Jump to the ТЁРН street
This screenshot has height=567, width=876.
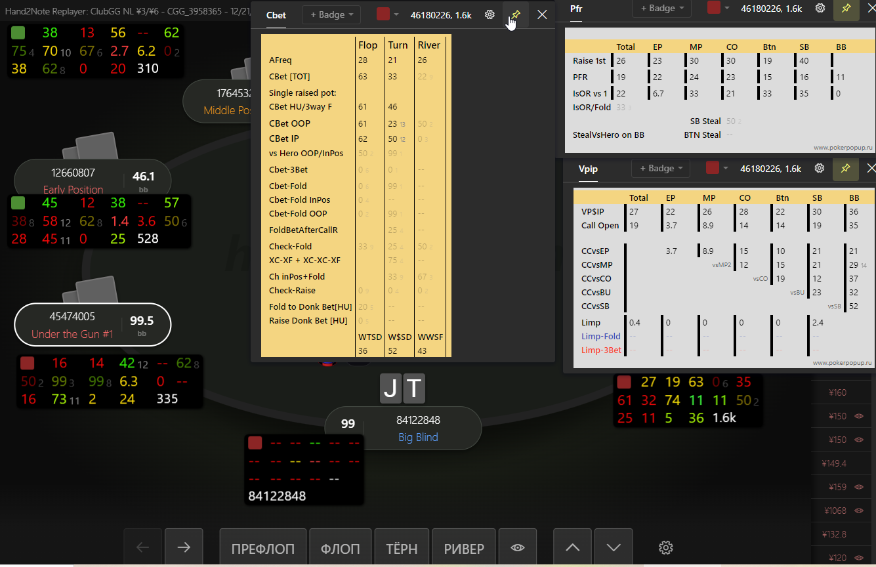402,548
